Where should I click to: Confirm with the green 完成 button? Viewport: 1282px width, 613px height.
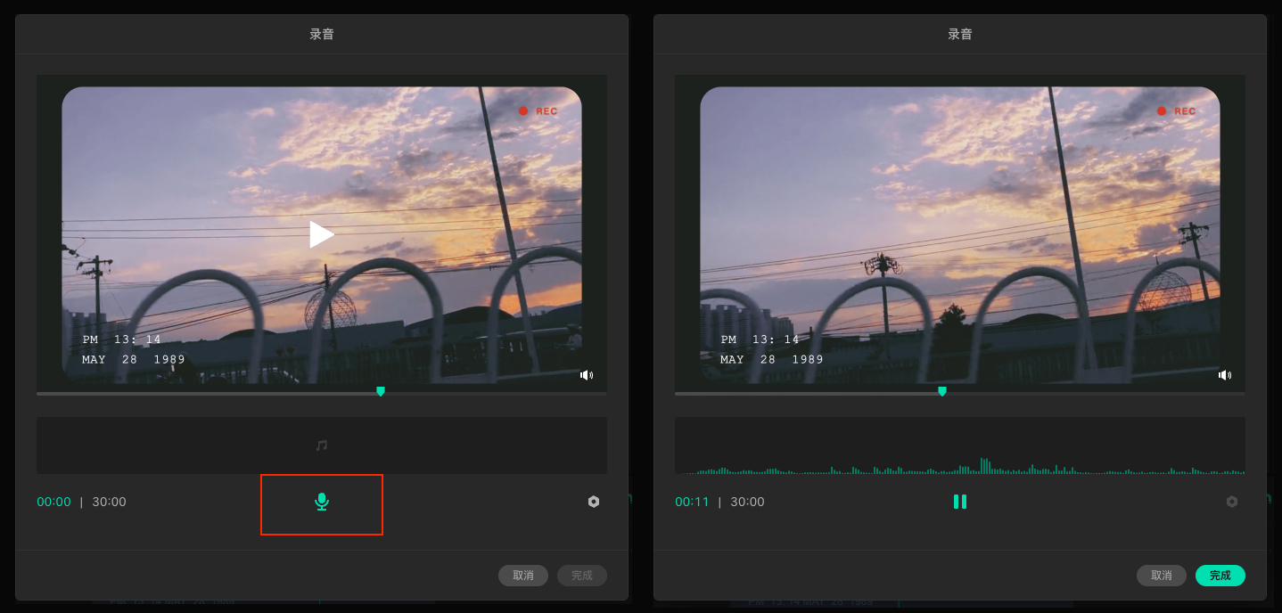[x=1220, y=576]
